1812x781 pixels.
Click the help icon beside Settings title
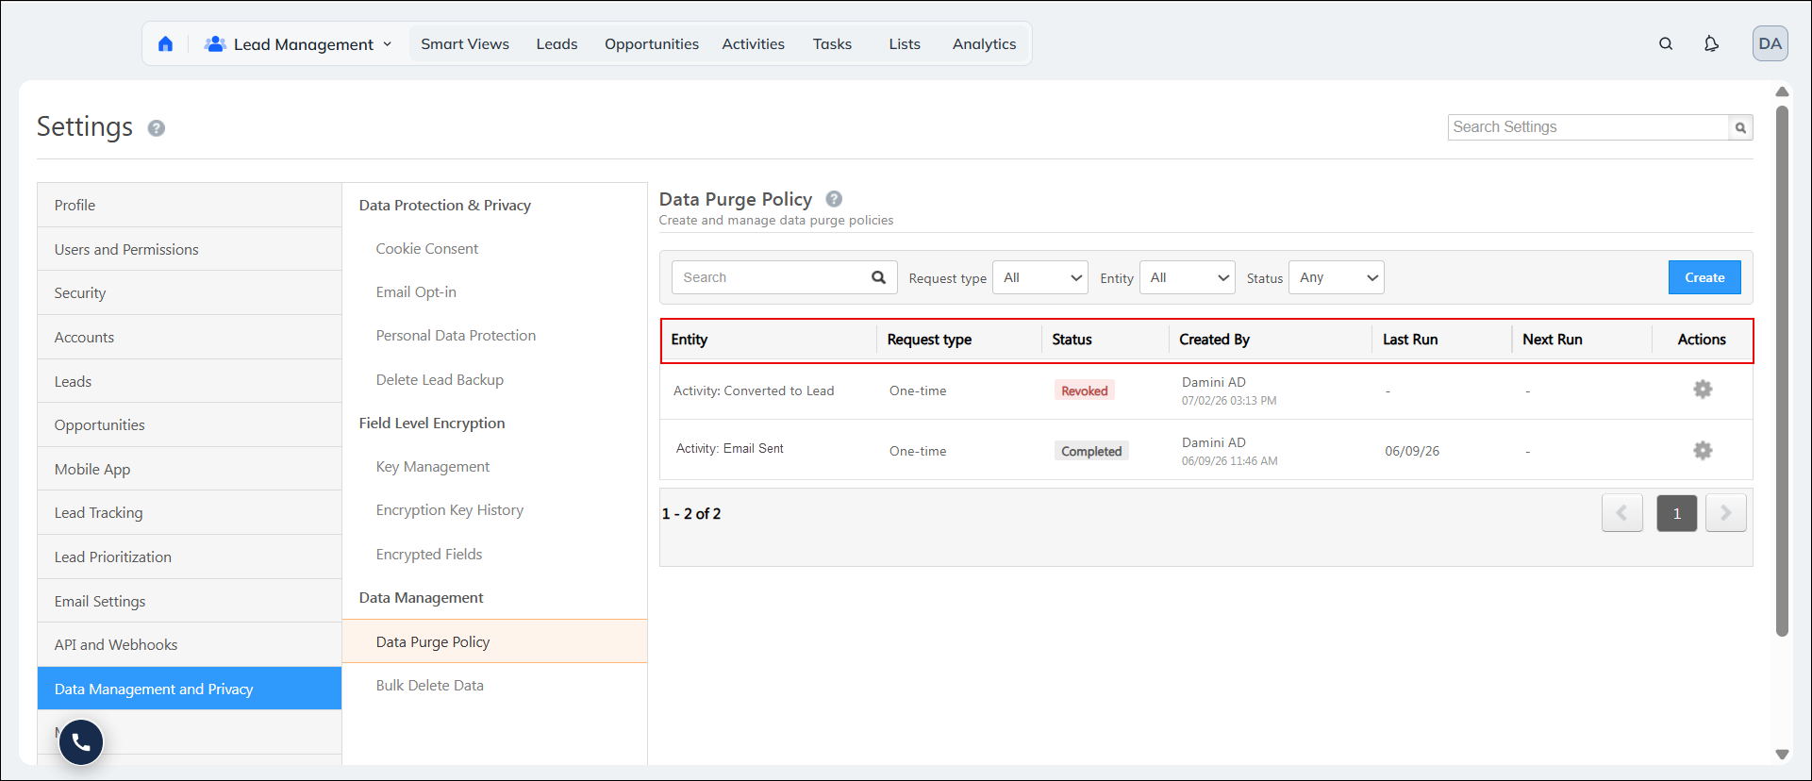tap(157, 128)
